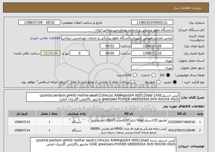The width and height of the screenshot is (215, 152).
Task: Click row 2 need date 1398/07/14
Action: click(22, 130)
